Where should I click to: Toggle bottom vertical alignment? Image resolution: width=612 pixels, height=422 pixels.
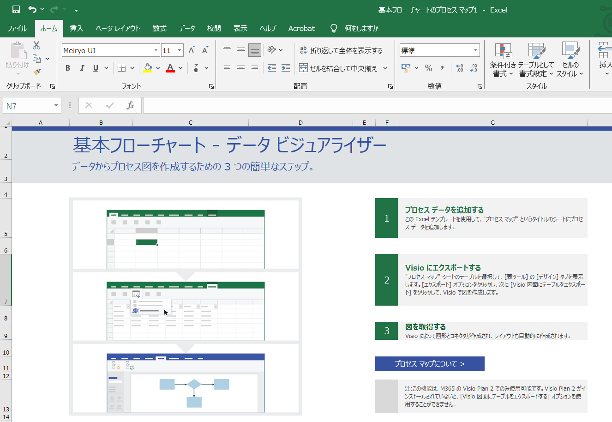click(255, 50)
